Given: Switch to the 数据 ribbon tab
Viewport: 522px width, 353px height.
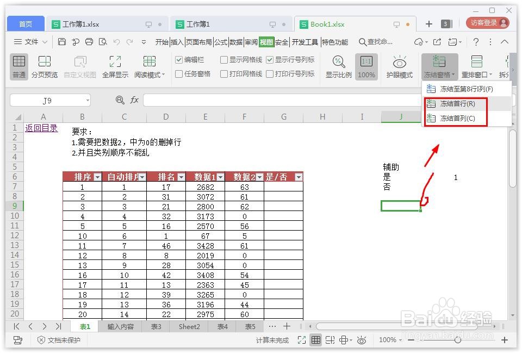Looking at the screenshot, I should pos(236,41).
